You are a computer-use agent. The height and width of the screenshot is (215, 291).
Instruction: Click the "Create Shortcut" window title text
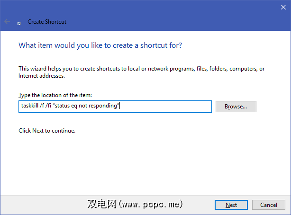point(47,22)
